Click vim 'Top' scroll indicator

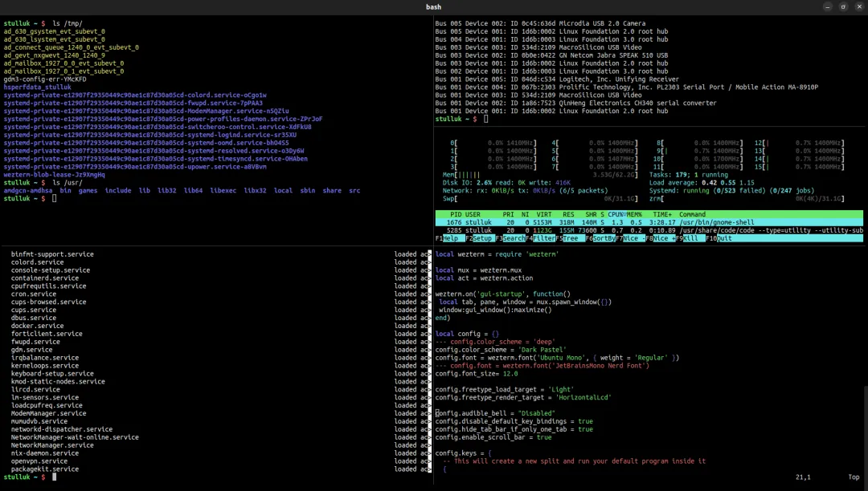point(854,477)
